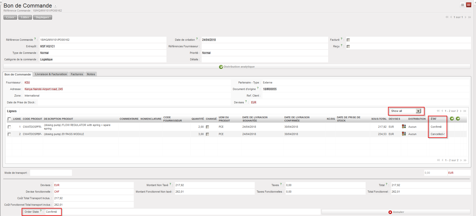Open analytic distribution icon for BYPASS MODULE line
476x216 pixels.
point(404,134)
